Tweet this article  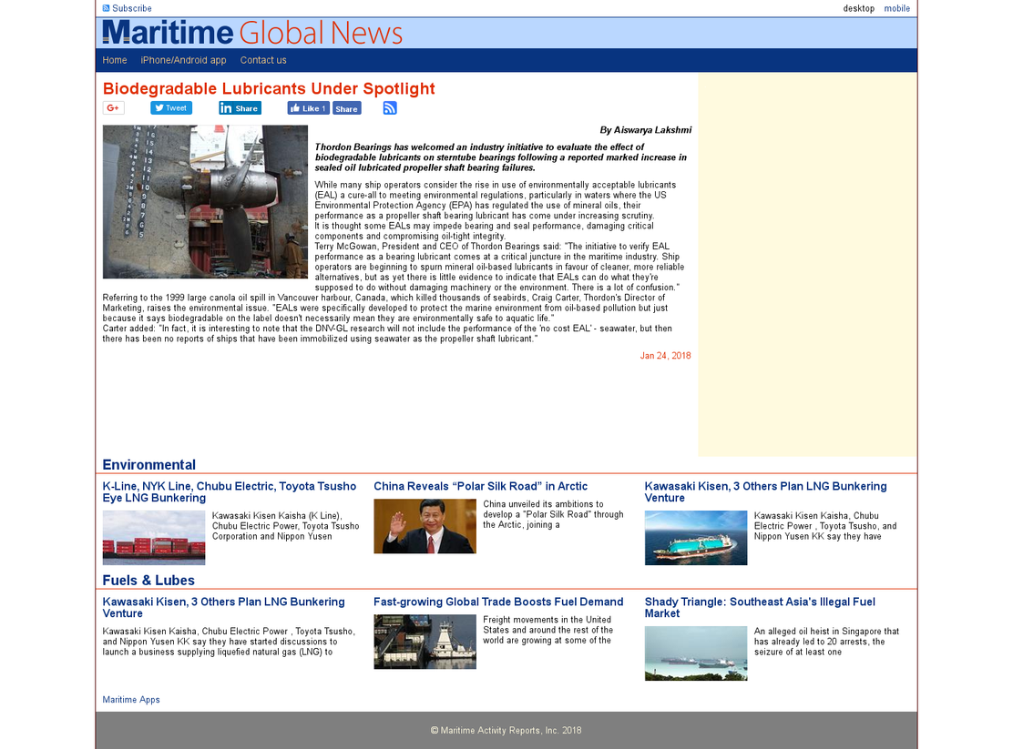[171, 107]
